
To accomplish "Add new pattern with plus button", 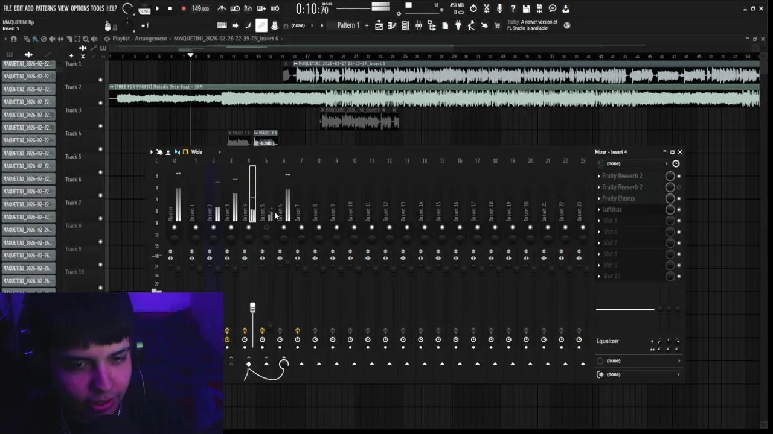I will [x=367, y=25].
